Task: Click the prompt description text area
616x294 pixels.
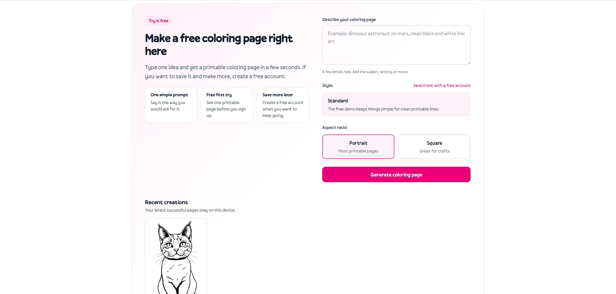Action: pos(396,45)
